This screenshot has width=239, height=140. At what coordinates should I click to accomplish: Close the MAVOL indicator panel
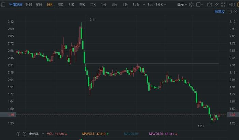tap(25, 134)
